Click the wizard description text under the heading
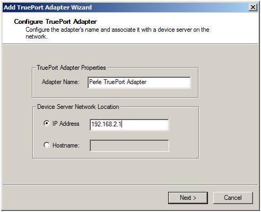This screenshot has height=212, width=261. click(x=117, y=33)
